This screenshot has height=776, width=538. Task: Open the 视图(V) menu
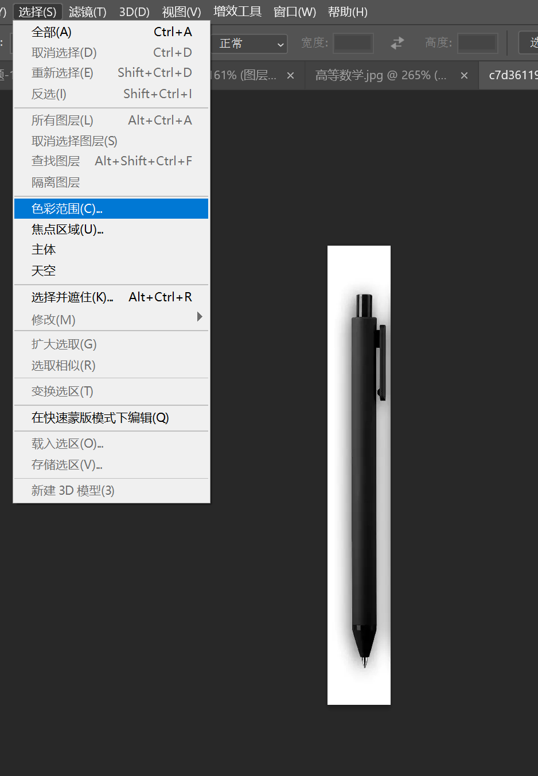[x=181, y=11]
